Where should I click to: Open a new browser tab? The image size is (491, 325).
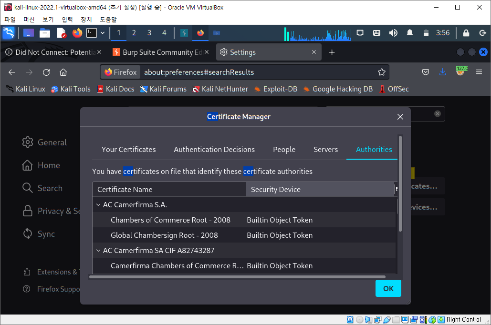[332, 52]
